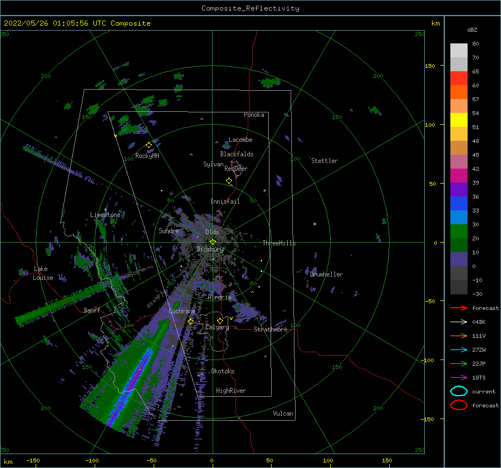
Task: Click the yellow diamond marker below Cochrane
Action: pos(191,322)
